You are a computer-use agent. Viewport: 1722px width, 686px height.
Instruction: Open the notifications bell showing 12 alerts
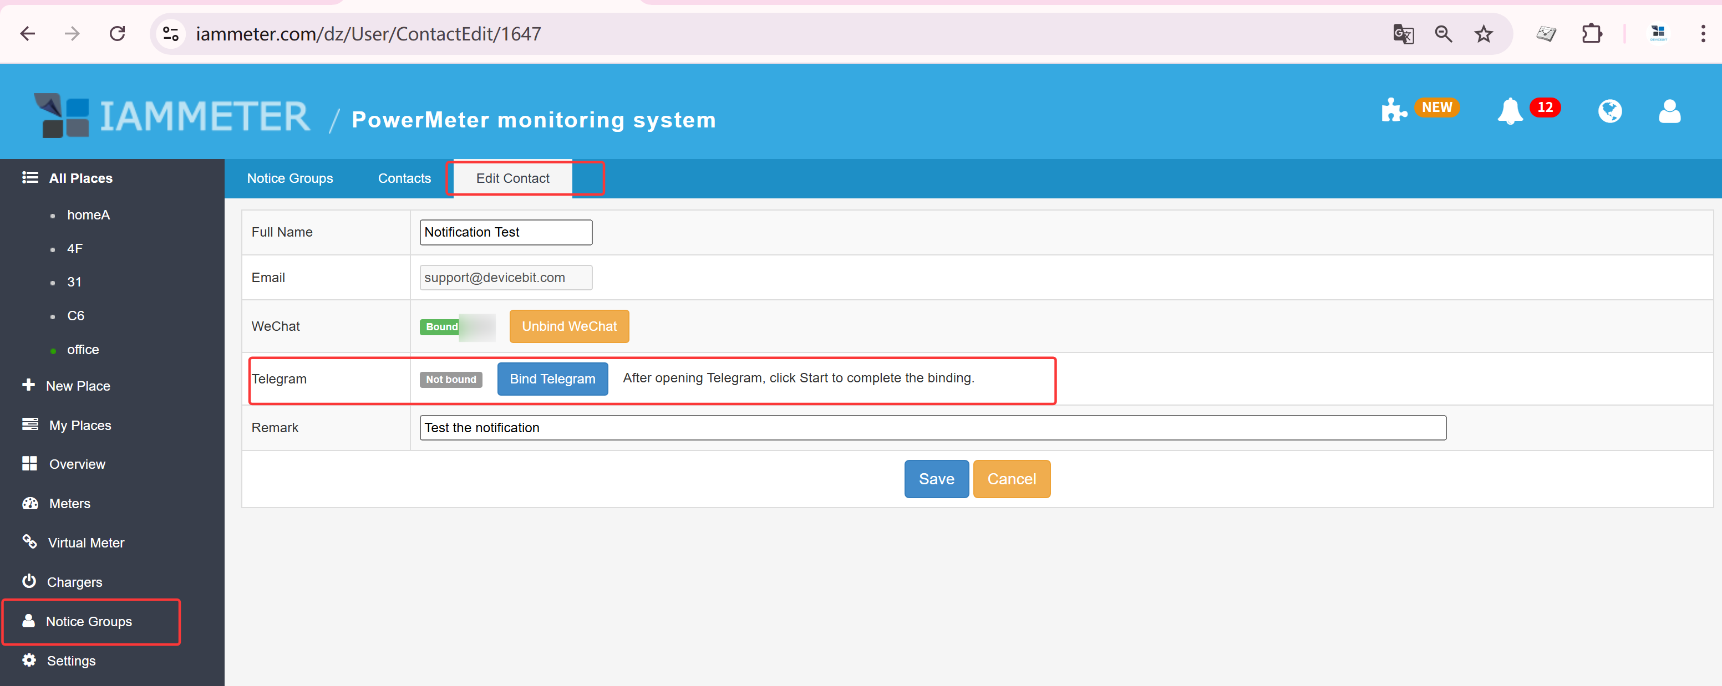pos(1511,111)
